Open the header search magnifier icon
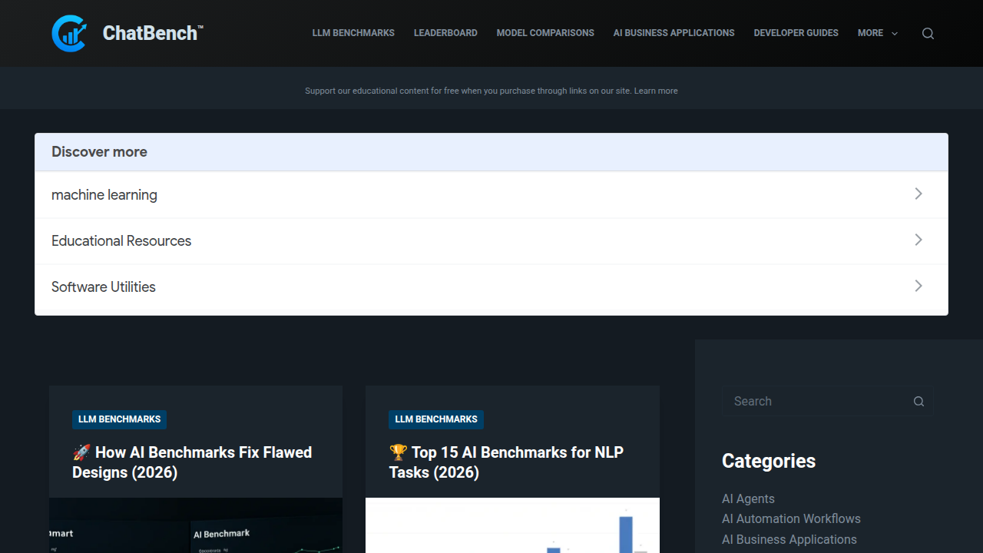983x553 pixels. pyautogui.click(x=928, y=33)
